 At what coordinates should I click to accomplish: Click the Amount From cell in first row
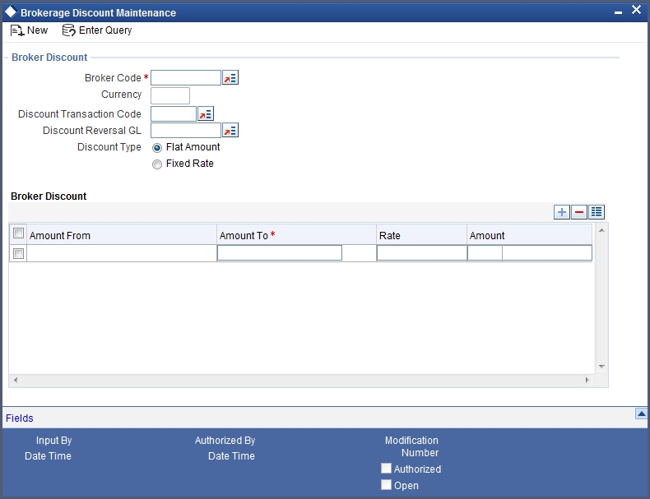[x=122, y=253]
